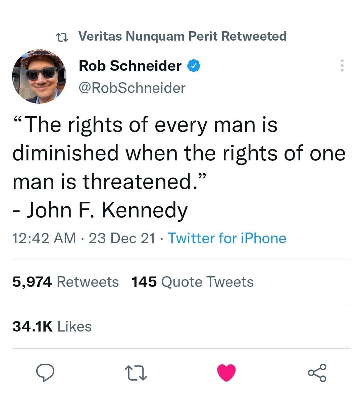Open the three-dot more options menu
Screen dimensions: 362x402
pyautogui.click(x=342, y=65)
